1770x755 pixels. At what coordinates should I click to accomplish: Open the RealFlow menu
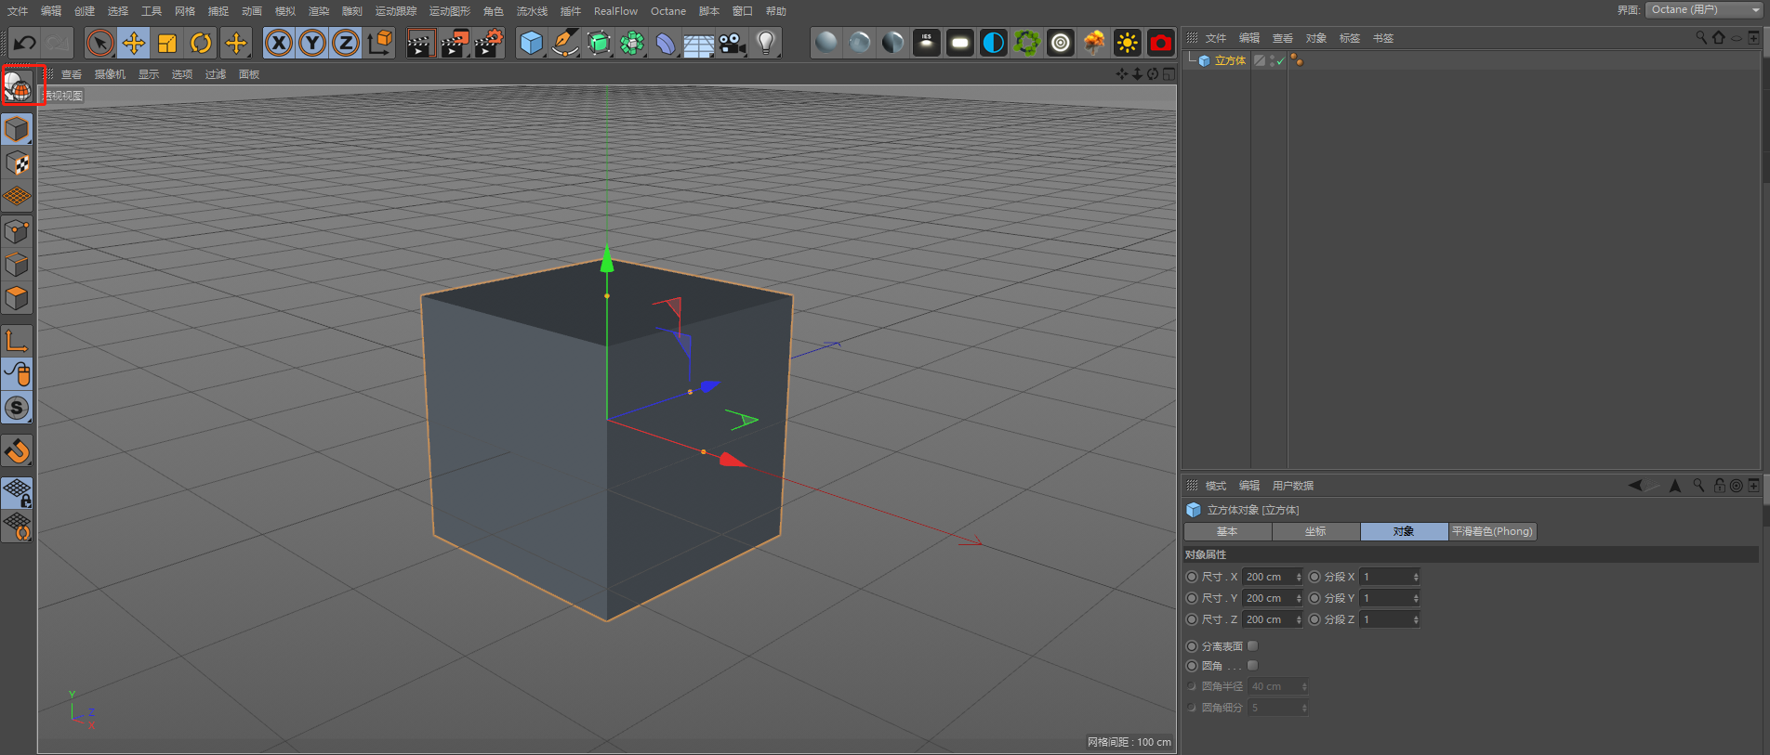615,11
